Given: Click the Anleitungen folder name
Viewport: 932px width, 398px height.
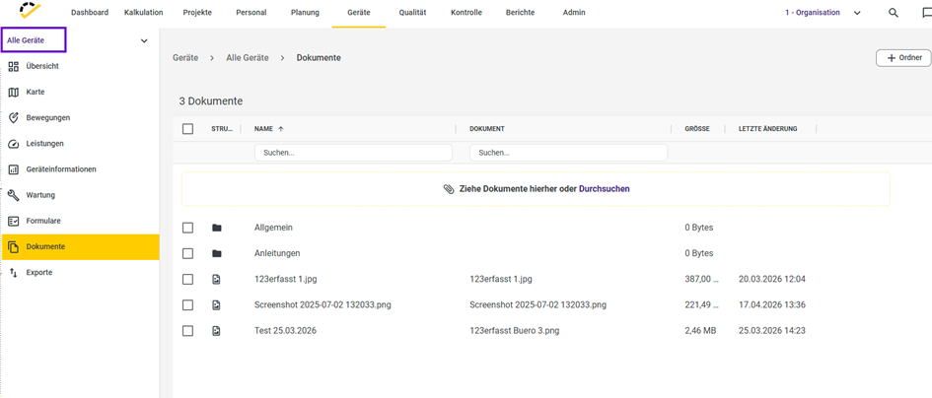Looking at the screenshot, I should (277, 253).
